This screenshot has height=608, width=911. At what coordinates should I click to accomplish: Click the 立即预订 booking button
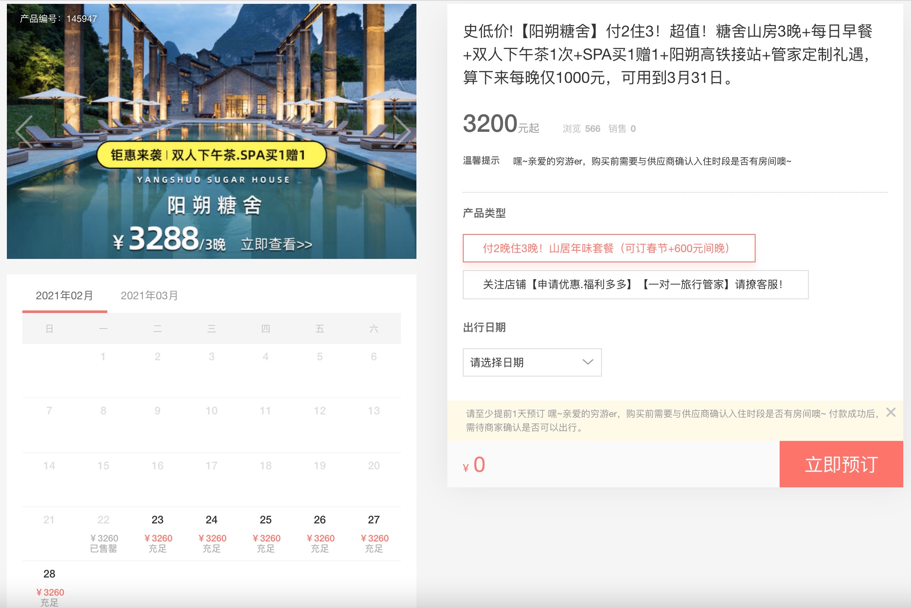(841, 464)
